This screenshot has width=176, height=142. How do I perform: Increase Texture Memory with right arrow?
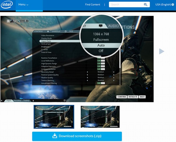114,80
